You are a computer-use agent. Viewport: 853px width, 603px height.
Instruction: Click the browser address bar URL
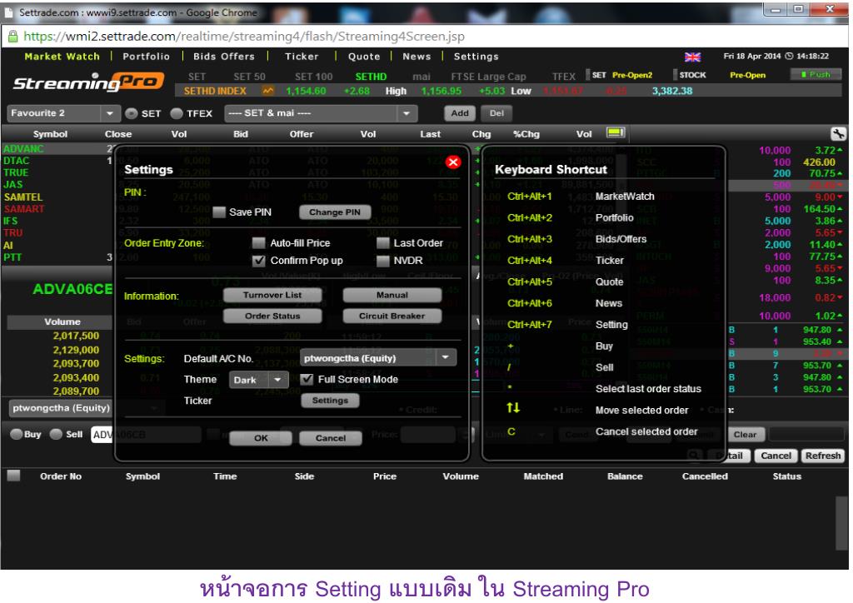click(244, 37)
